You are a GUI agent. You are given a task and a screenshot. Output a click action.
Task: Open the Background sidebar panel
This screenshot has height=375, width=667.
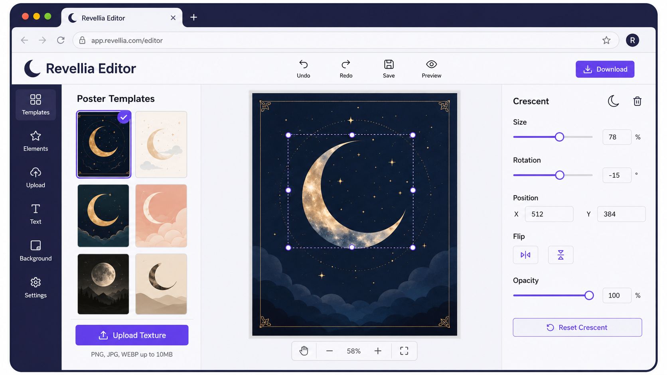tap(36, 251)
